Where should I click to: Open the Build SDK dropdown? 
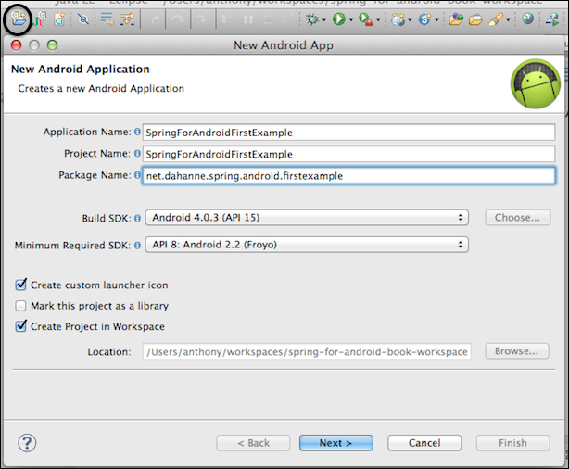coord(307,218)
